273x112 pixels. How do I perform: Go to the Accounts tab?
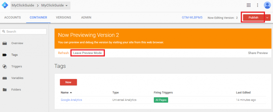pos(13,18)
